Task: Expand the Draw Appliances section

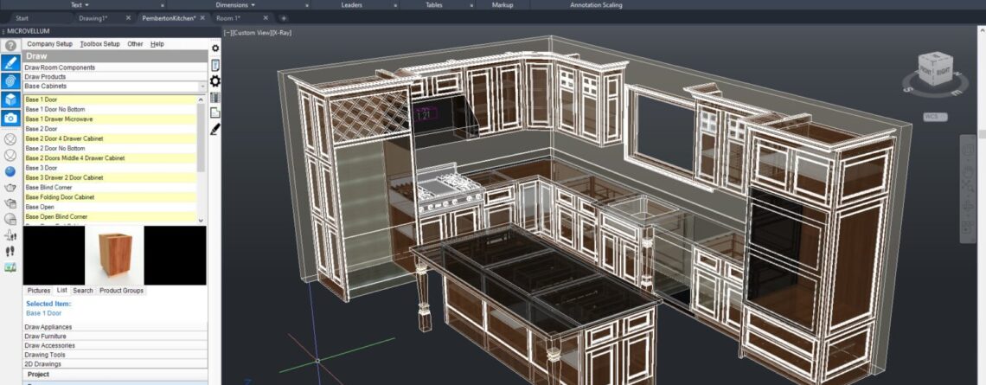Action: point(115,327)
